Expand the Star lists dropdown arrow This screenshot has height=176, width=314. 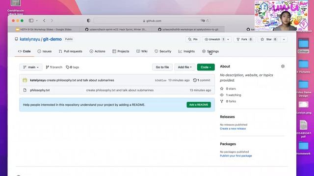pos(284,39)
